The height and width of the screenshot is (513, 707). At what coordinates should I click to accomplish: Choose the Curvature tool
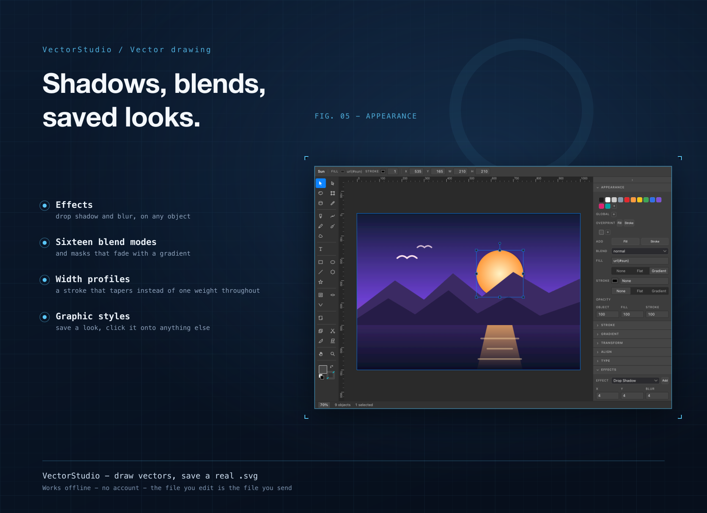(333, 216)
